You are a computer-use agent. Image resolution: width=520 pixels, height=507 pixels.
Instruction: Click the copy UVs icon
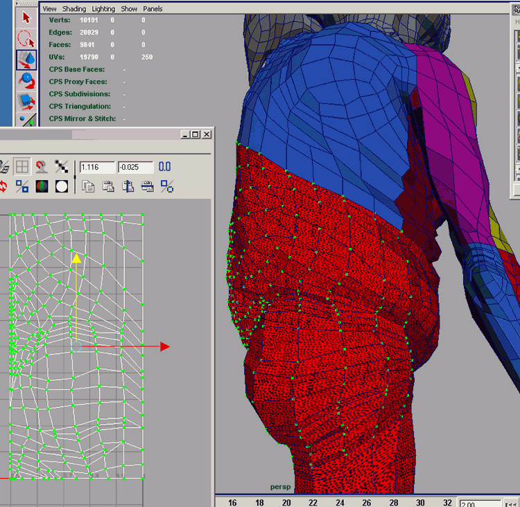(x=88, y=186)
